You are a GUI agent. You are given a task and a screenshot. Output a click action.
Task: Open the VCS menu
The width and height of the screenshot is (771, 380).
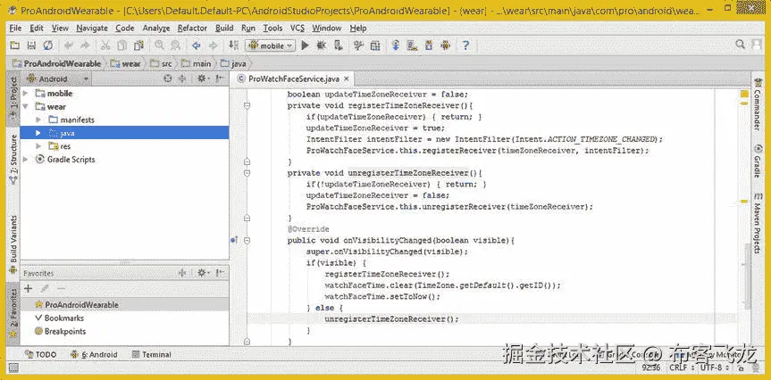[x=298, y=28]
